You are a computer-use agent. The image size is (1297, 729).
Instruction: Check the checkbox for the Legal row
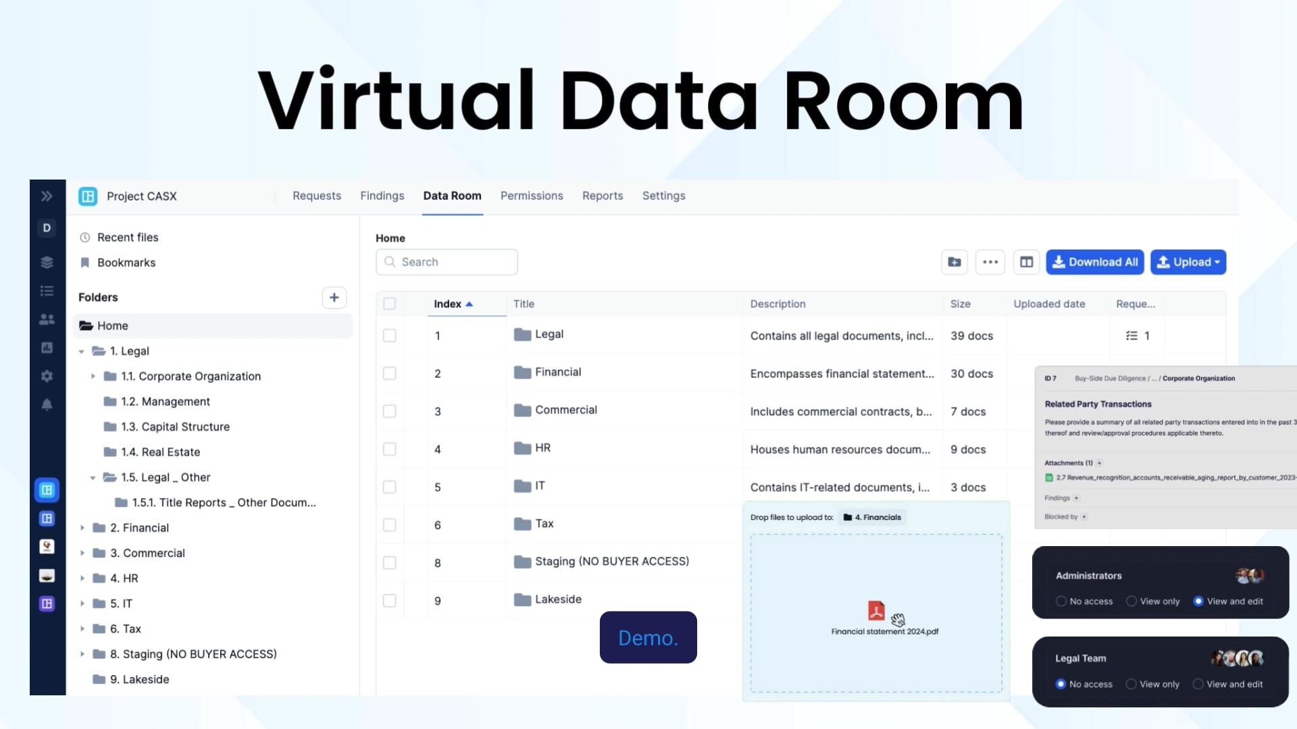point(390,335)
